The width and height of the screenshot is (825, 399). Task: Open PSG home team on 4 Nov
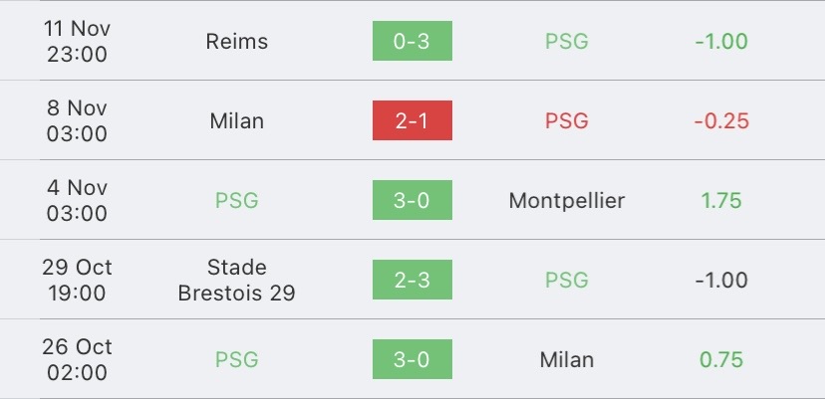click(x=237, y=200)
